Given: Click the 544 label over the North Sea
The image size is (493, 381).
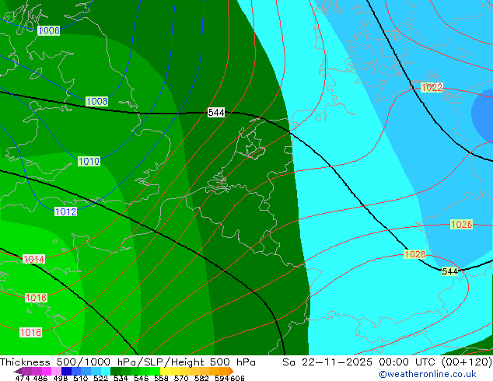Looking at the screenshot, I should click(216, 113).
